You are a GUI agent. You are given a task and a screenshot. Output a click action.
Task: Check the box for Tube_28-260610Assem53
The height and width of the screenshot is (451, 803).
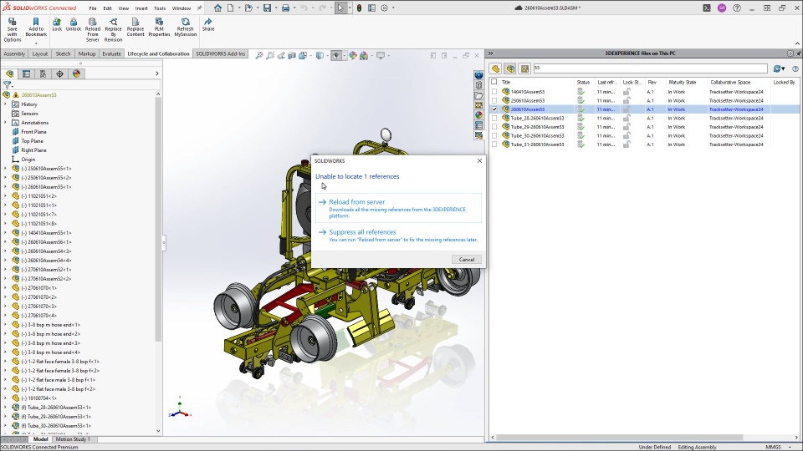point(494,118)
